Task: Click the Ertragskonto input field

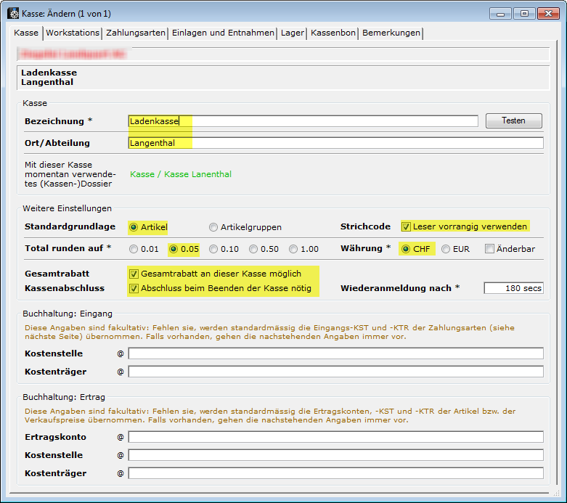Action: 335,437
